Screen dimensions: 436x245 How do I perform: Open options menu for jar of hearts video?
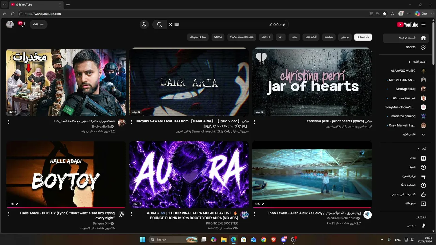(x=254, y=122)
